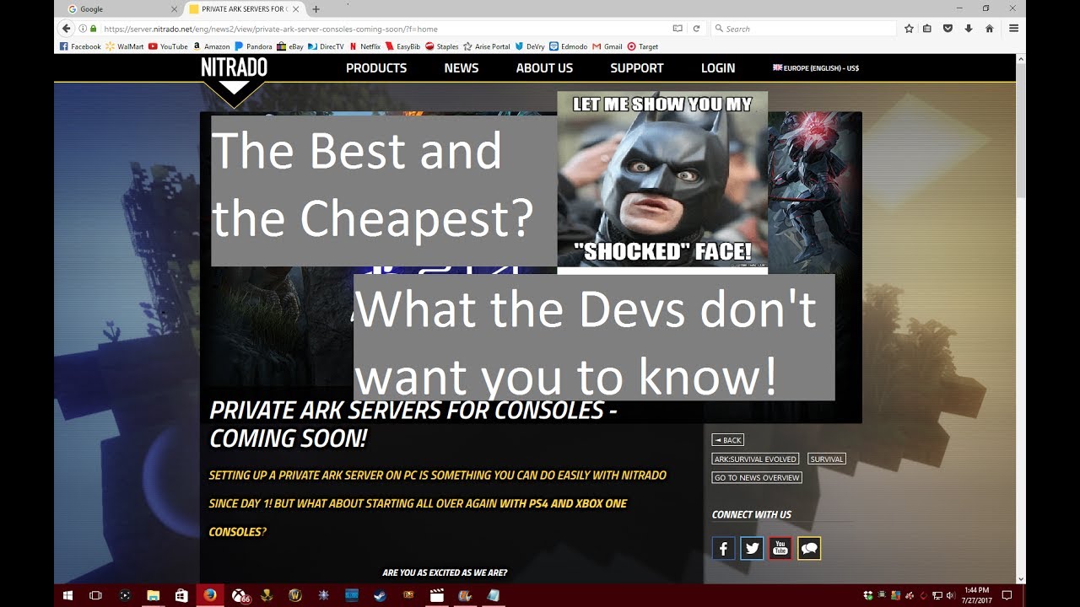
Task: Open the Edmodo bookmark
Action: coord(569,46)
